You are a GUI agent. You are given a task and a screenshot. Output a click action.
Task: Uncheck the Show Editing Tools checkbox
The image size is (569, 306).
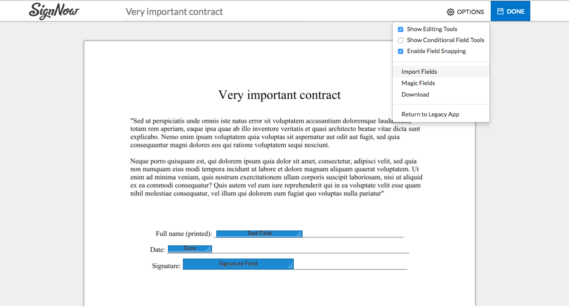401,29
